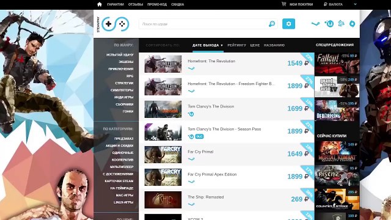This screenshot has height=220, width=391.
Task: Click Uplay icon under Tom Clancy's The Division
Action: (x=191, y=114)
